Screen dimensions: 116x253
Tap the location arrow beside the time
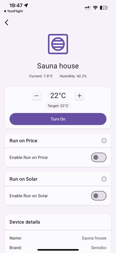coord(26,5)
